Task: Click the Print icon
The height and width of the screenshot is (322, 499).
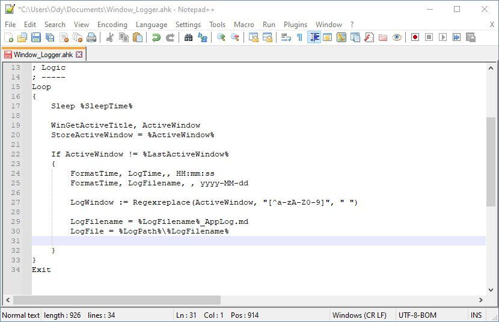Action: click(91, 37)
